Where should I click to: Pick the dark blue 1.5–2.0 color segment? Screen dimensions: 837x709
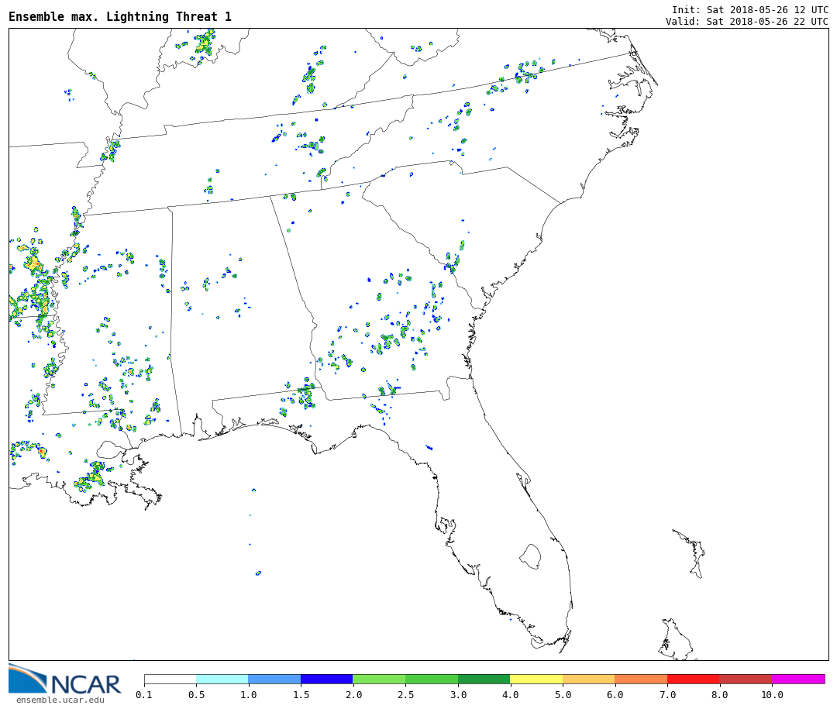click(x=326, y=679)
